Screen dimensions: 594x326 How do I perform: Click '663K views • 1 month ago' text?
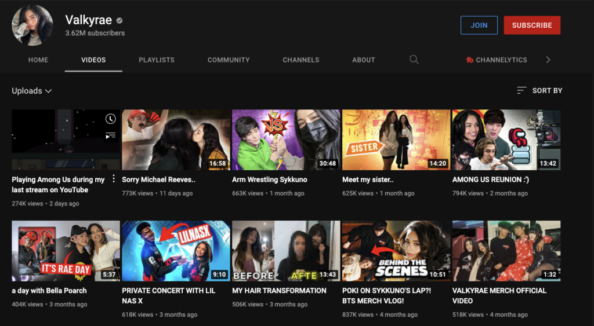pyautogui.click(x=268, y=193)
